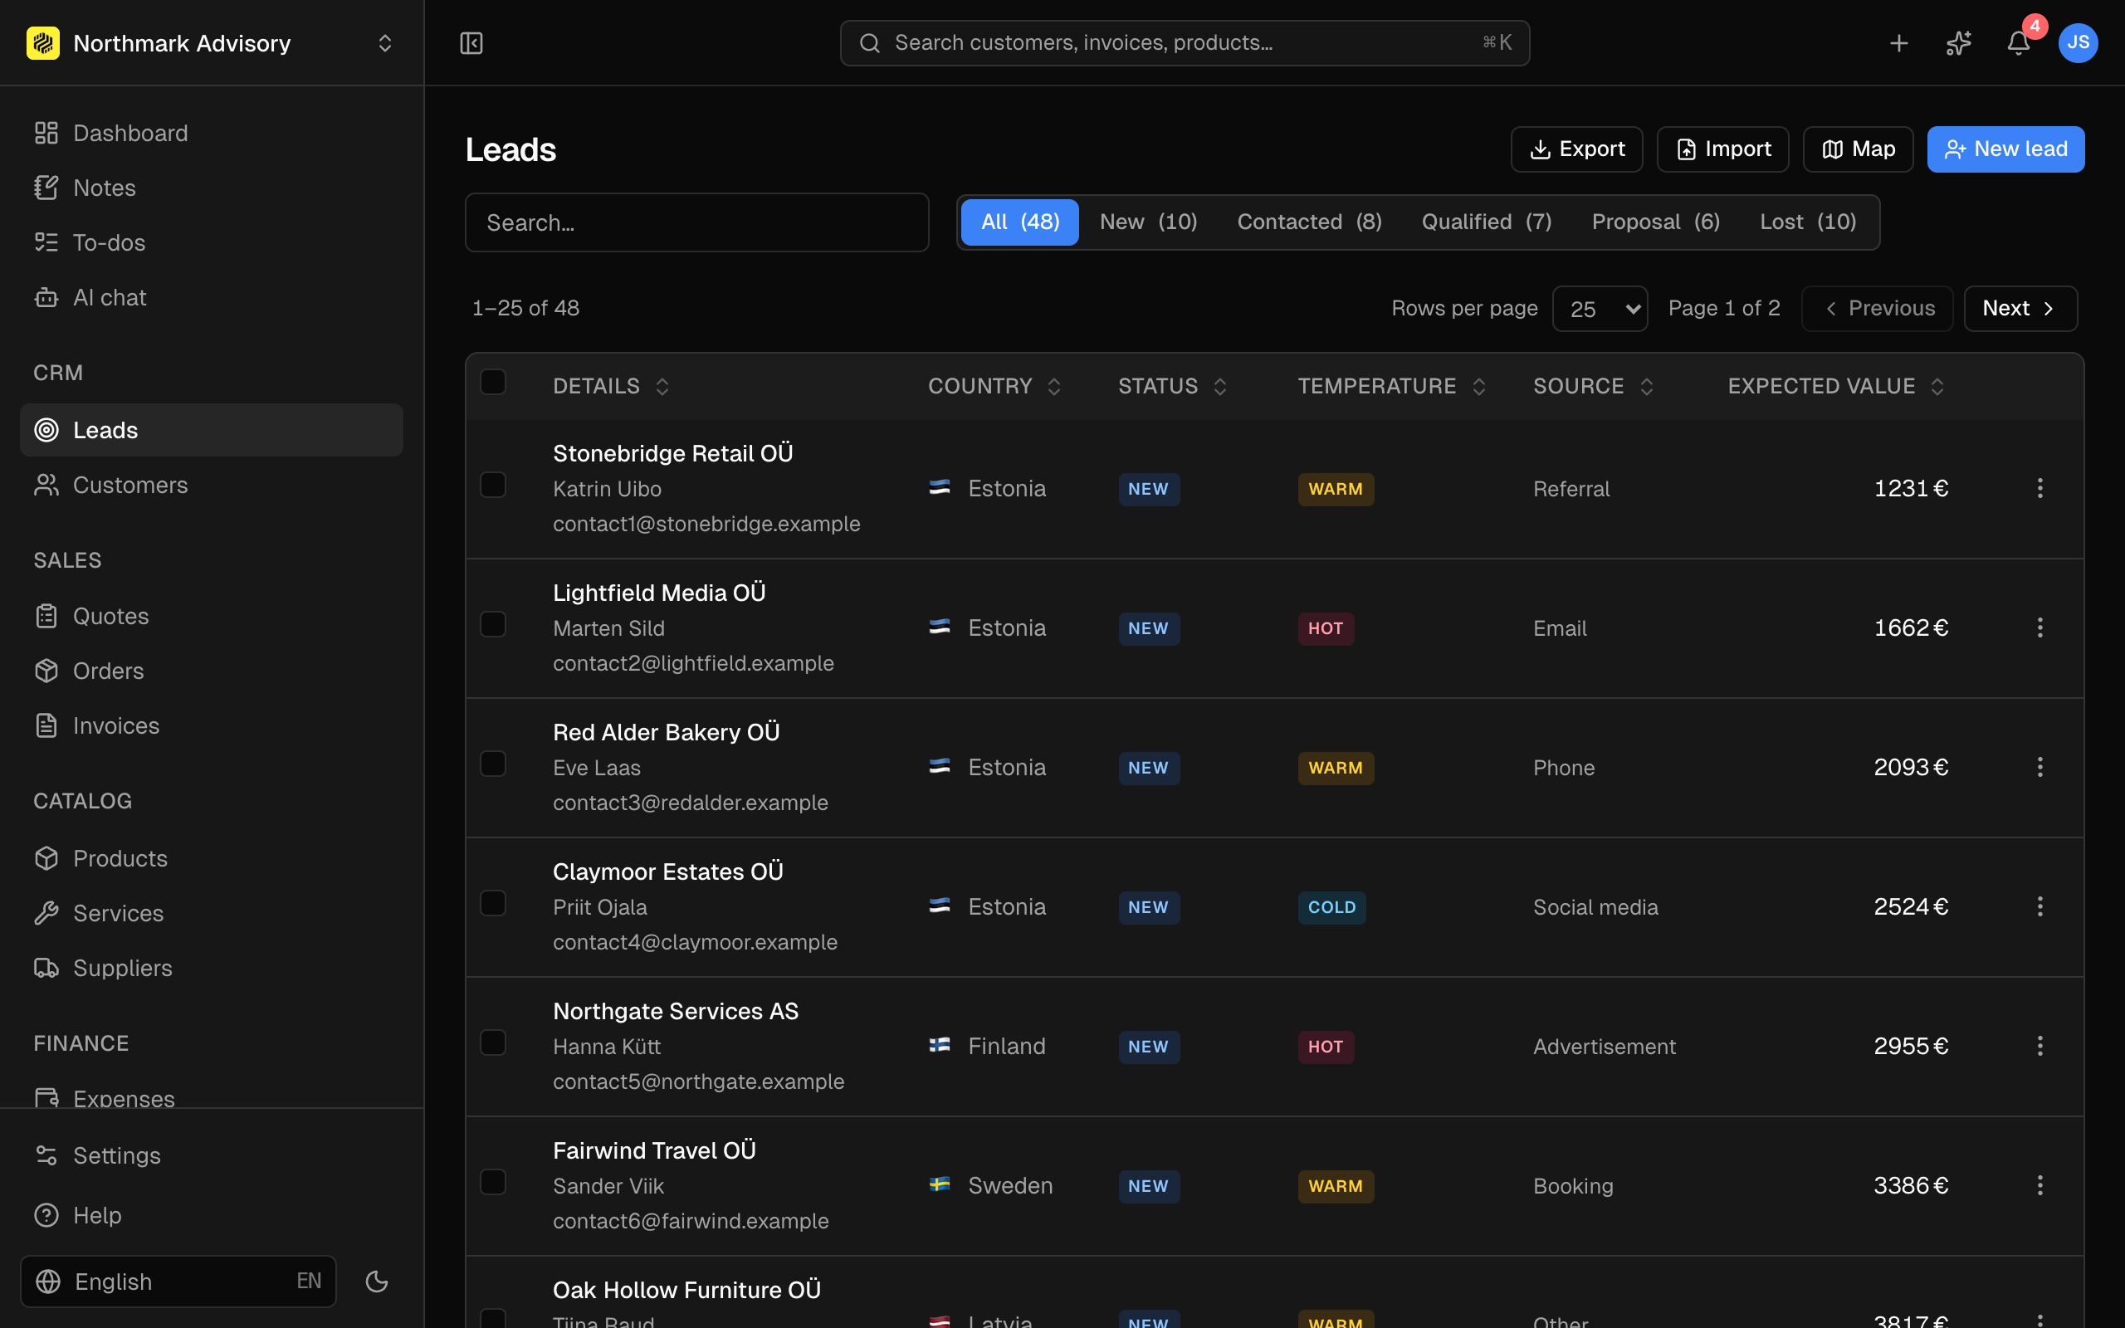Collapse the sidebar panel toggle icon
The image size is (2125, 1328).
pos(471,43)
